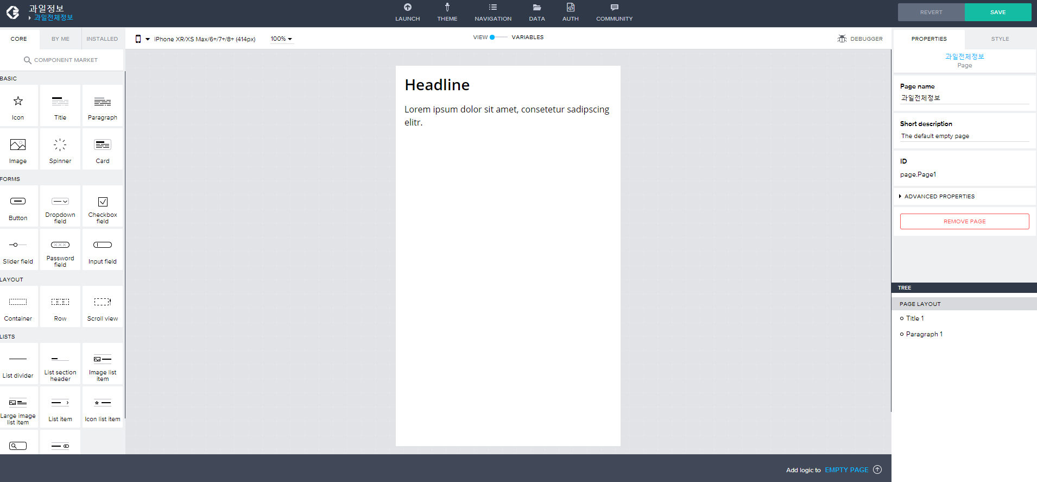
Task: Switch to the Core tab
Action: click(19, 39)
